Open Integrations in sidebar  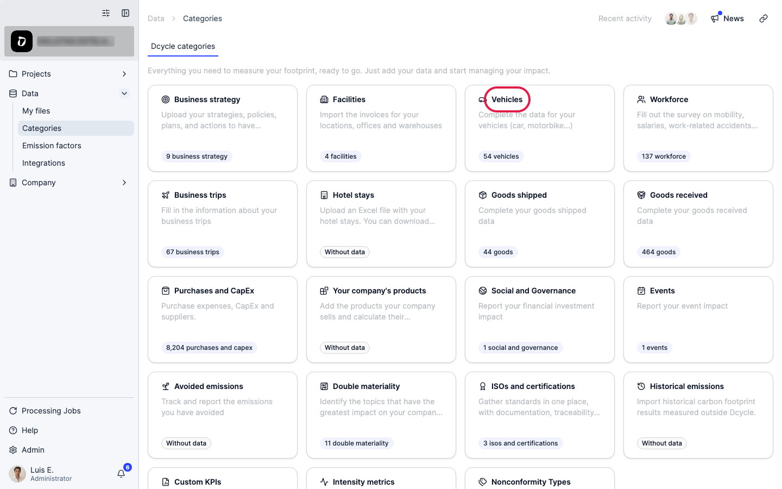pos(76,163)
